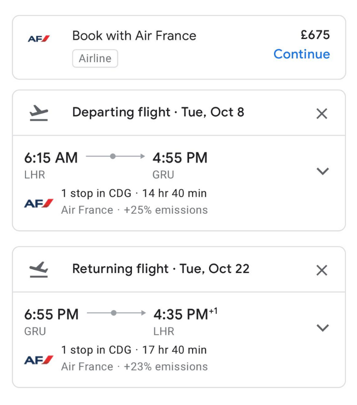Click the 6:15 AM departure time
Image resolution: width=357 pixels, height=405 pixels.
coord(51,158)
